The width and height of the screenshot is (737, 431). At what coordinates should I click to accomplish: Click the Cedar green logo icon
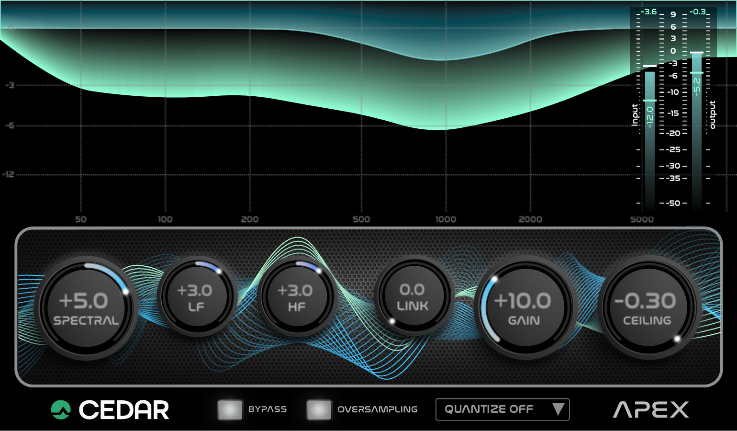[x=61, y=410]
